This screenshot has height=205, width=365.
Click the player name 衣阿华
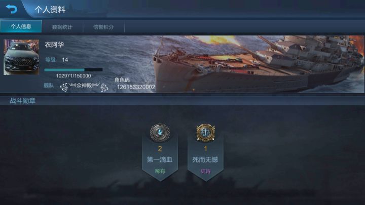click(x=54, y=45)
